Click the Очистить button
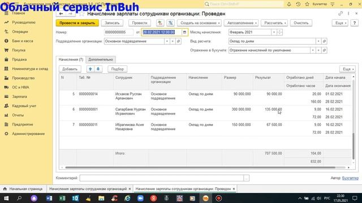 (301, 23)
